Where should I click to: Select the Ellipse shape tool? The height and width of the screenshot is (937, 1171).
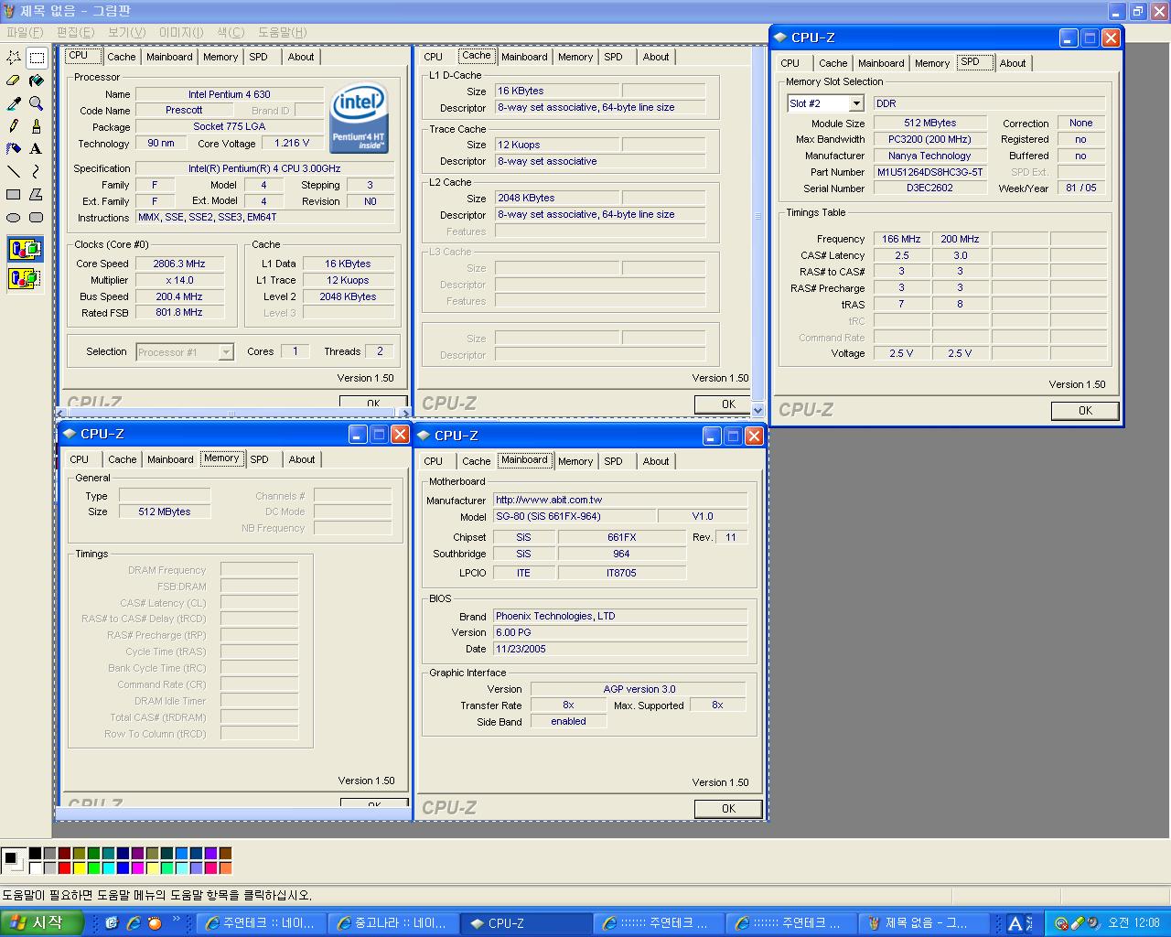coord(14,218)
